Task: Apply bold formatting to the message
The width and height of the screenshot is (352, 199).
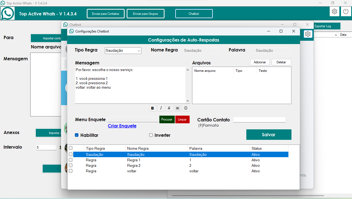Action: (x=152, y=108)
